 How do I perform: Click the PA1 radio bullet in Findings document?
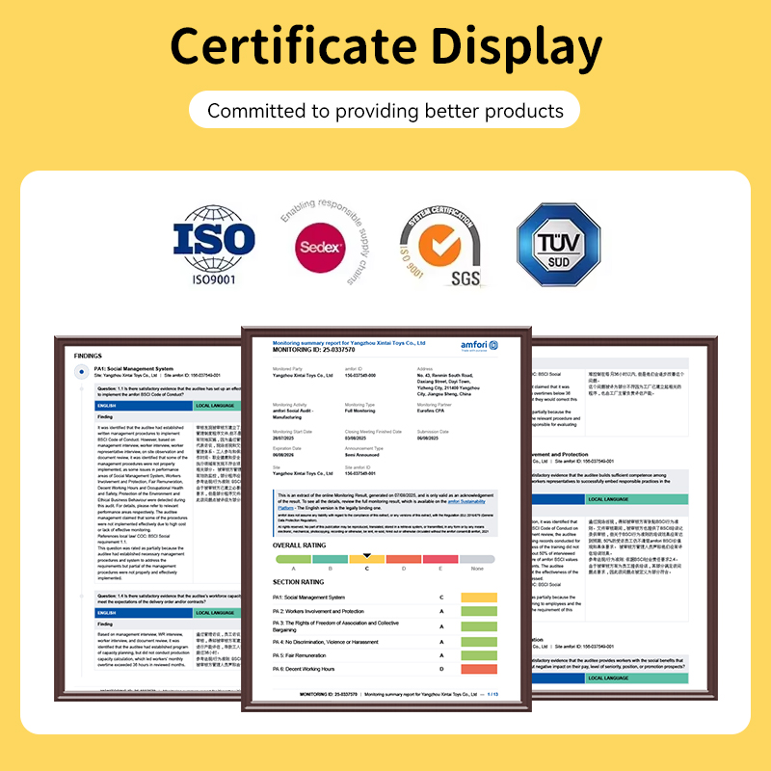pos(82,372)
